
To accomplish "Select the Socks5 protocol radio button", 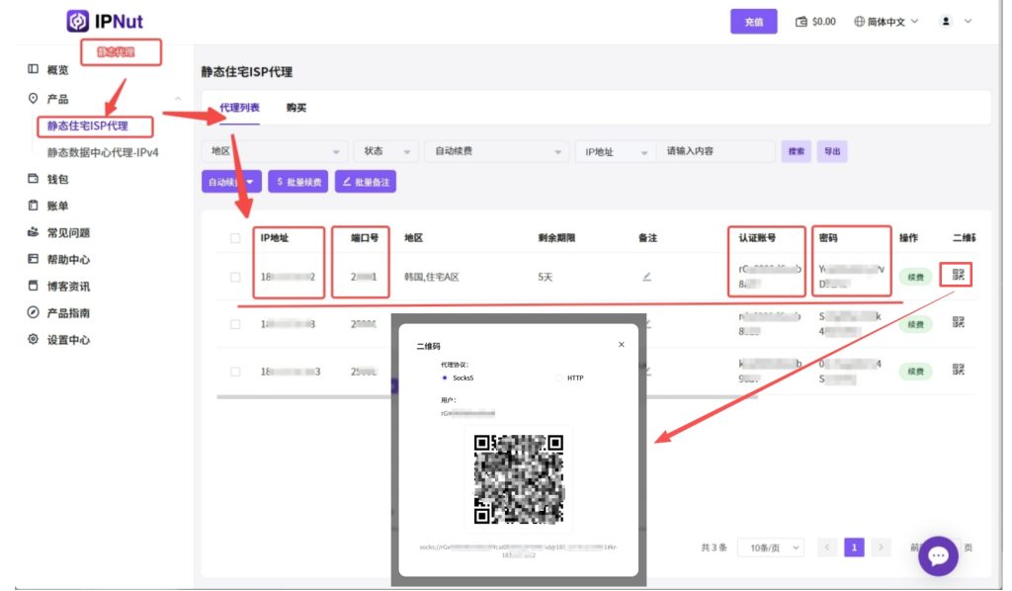I will (x=446, y=378).
